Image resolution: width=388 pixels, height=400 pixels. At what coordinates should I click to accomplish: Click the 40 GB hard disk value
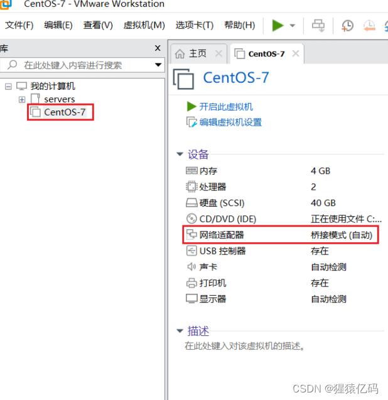pos(323,203)
